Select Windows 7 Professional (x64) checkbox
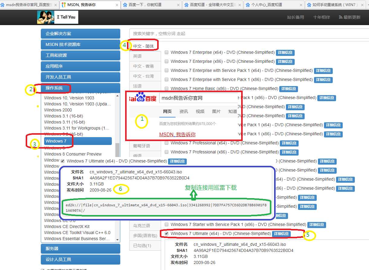This screenshot has height=270, width=369. click(x=167, y=143)
